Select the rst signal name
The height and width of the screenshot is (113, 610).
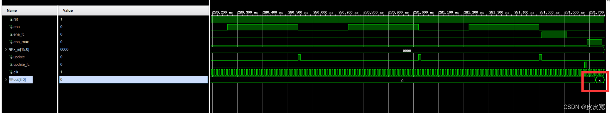tap(16, 19)
